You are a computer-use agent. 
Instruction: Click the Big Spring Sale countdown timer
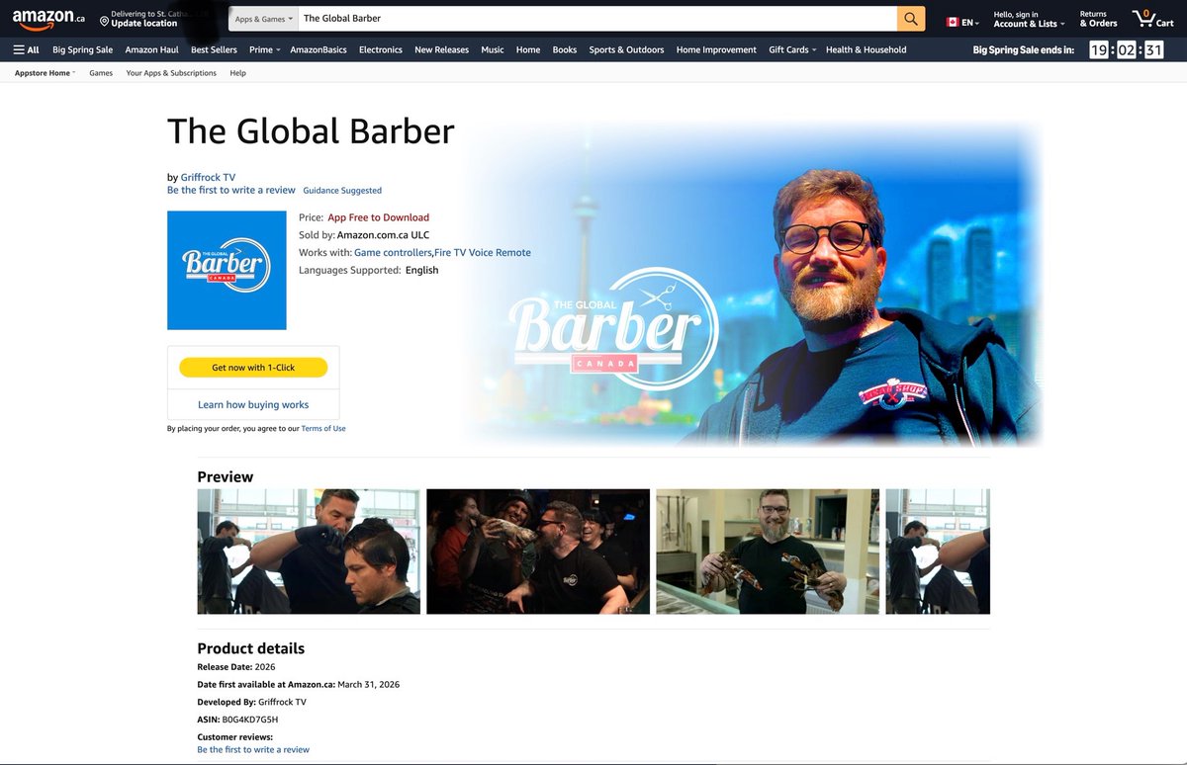(1126, 49)
